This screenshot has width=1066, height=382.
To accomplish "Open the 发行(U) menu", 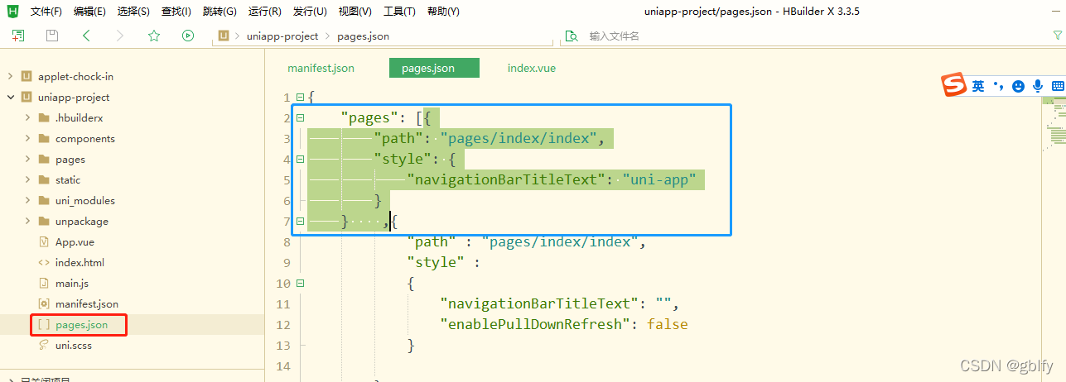I will point(310,12).
